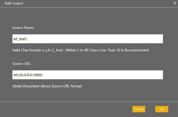
Task: Close the Add Source dialog with X
Action: click(175, 3)
